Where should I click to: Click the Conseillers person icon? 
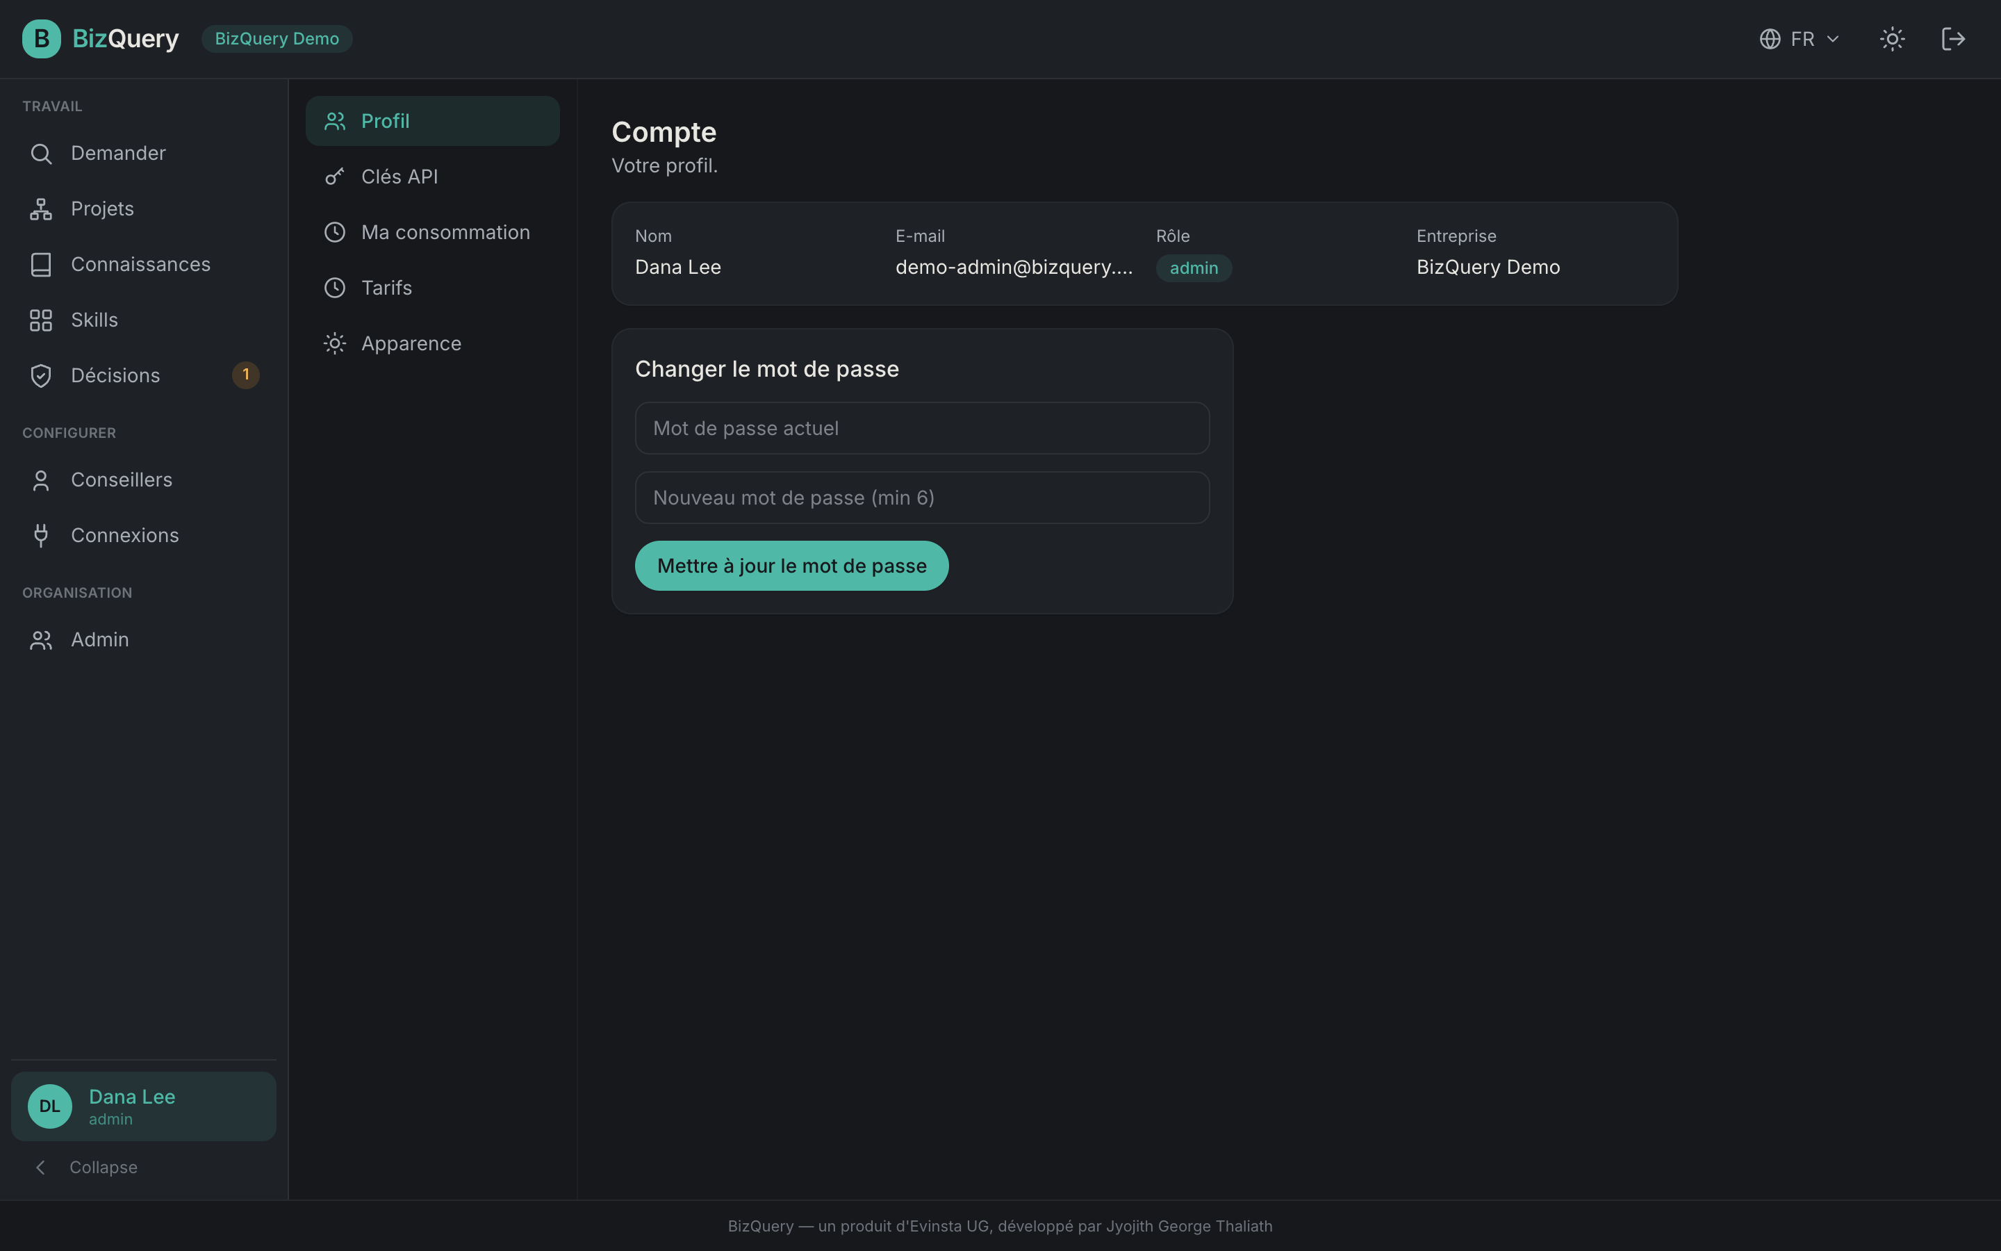click(42, 481)
